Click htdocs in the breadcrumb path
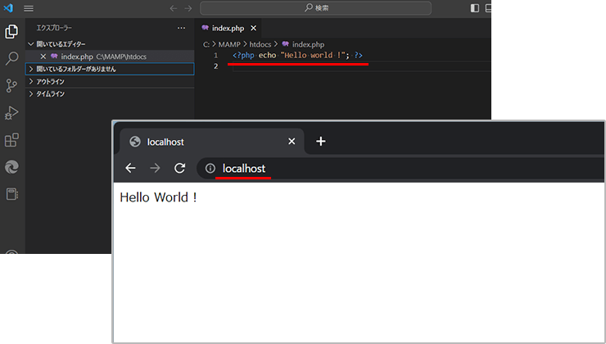This screenshot has height=344, width=606. click(x=260, y=44)
